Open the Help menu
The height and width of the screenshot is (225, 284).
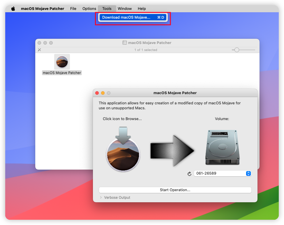(x=142, y=8)
